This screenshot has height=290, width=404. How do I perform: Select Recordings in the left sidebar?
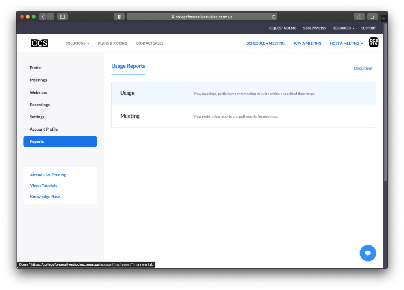click(40, 105)
